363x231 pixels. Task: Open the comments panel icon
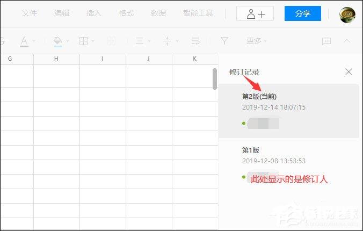tap(326, 41)
